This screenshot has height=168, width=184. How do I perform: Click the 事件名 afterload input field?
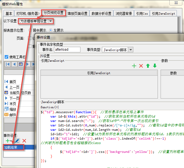click(67, 50)
